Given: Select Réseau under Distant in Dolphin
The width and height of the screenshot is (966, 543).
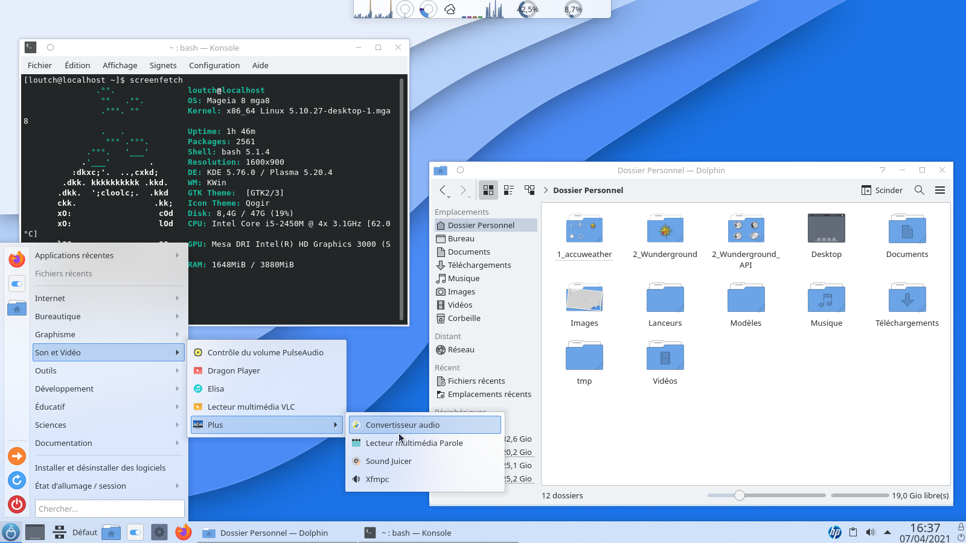Looking at the screenshot, I should click(485, 349).
